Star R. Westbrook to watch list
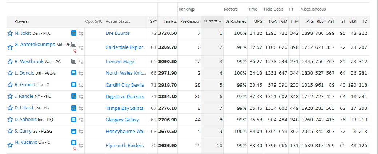This screenshot has width=378, height=154. click(10, 62)
